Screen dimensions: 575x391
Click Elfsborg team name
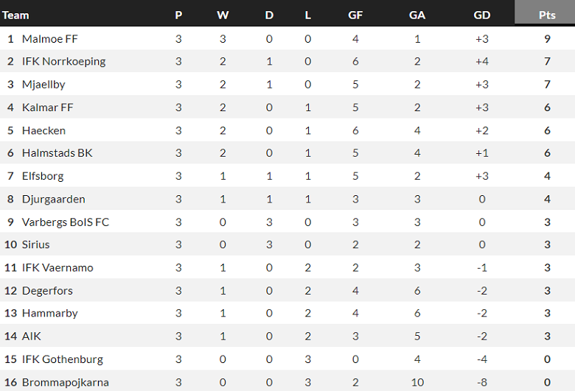[x=43, y=176]
